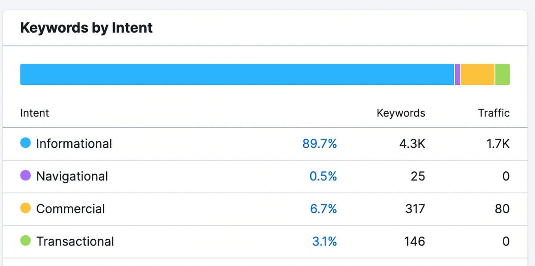Select the Informational row label

[74, 144]
